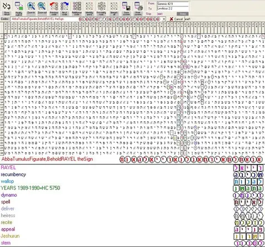
Task: Click the Save screen icon
Action: (126, 8)
